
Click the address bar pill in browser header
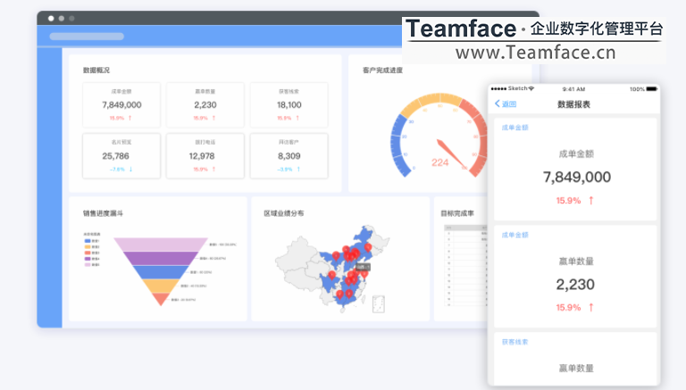87,37
